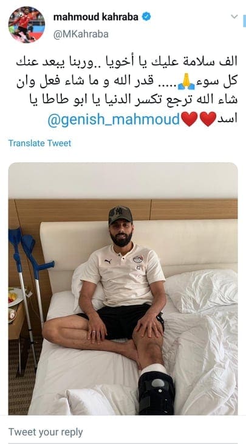Click the Puma logo on the shirt
Screen dimensions: 246x444
pyautogui.click(x=108, y=261)
